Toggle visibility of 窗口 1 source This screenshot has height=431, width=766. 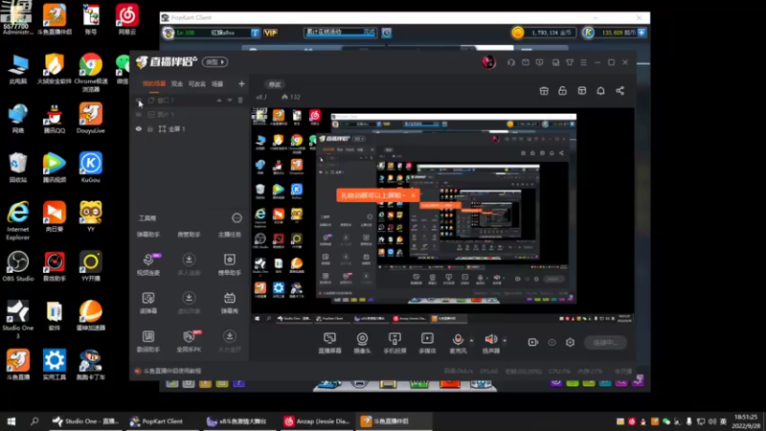click(x=139, y=101)
